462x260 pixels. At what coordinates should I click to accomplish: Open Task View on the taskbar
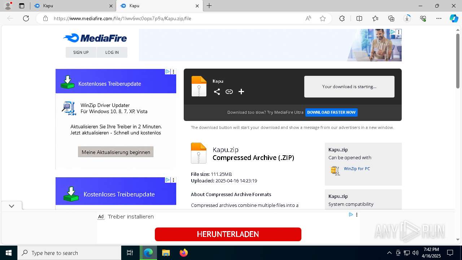tap(130, 253)
